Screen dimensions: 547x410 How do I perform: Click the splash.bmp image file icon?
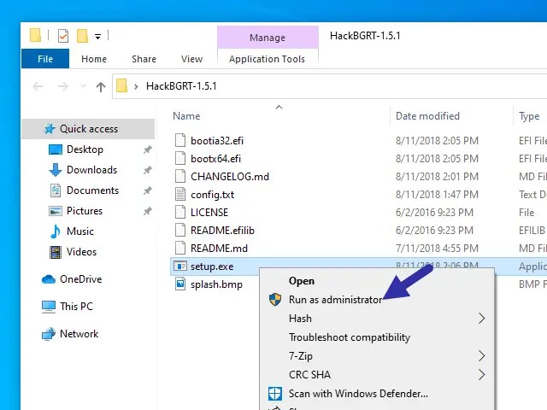[180, 284]
